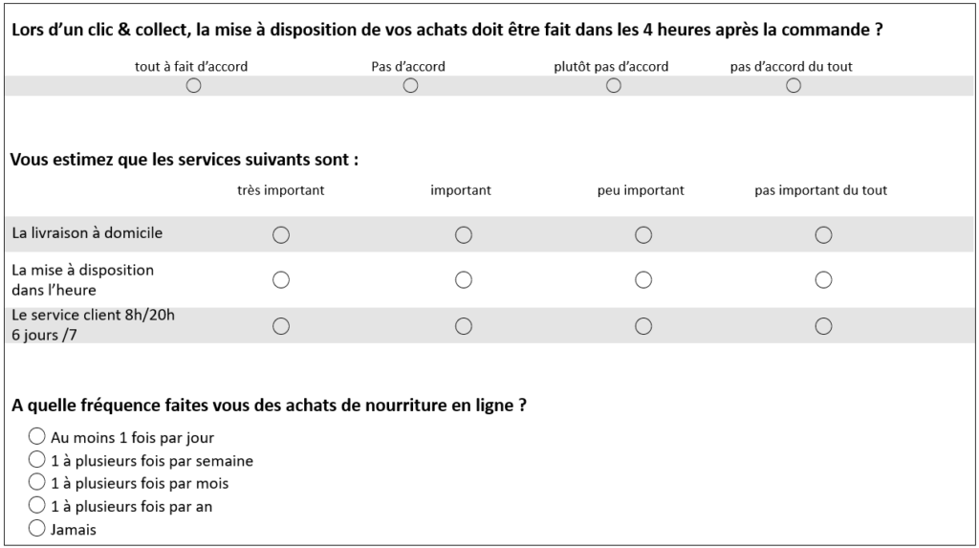Select '1 à plusieurs fois par semaine'

[38, 459]
